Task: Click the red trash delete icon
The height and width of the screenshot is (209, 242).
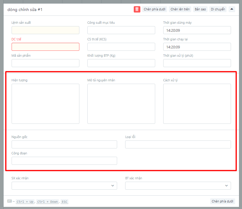Action: click(x=137, y=9)
